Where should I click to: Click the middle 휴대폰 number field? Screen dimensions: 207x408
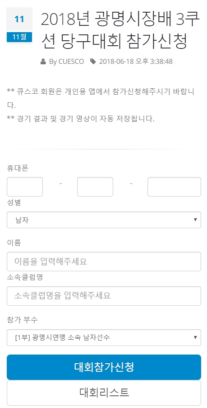point(95,187)
